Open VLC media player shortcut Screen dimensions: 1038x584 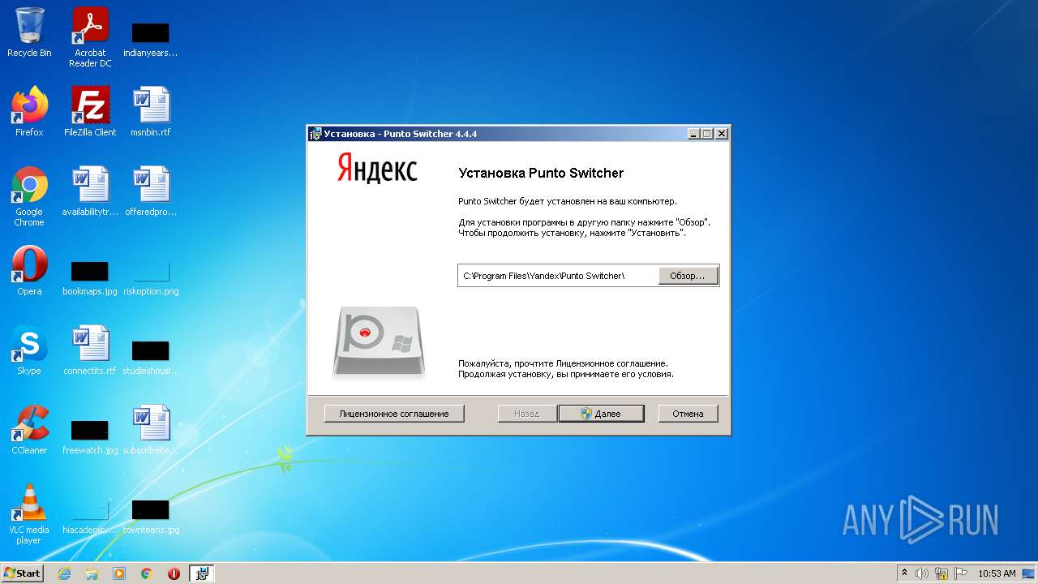point(29,514)
